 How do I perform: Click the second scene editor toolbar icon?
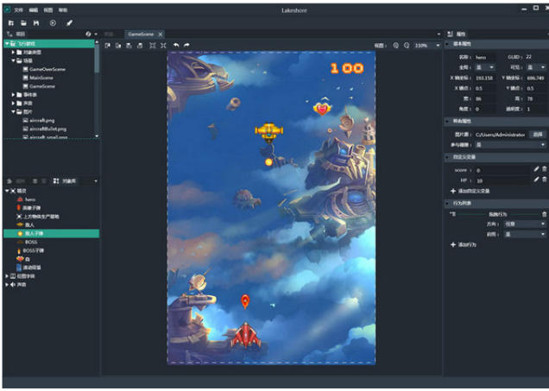[x=118, y=46]
